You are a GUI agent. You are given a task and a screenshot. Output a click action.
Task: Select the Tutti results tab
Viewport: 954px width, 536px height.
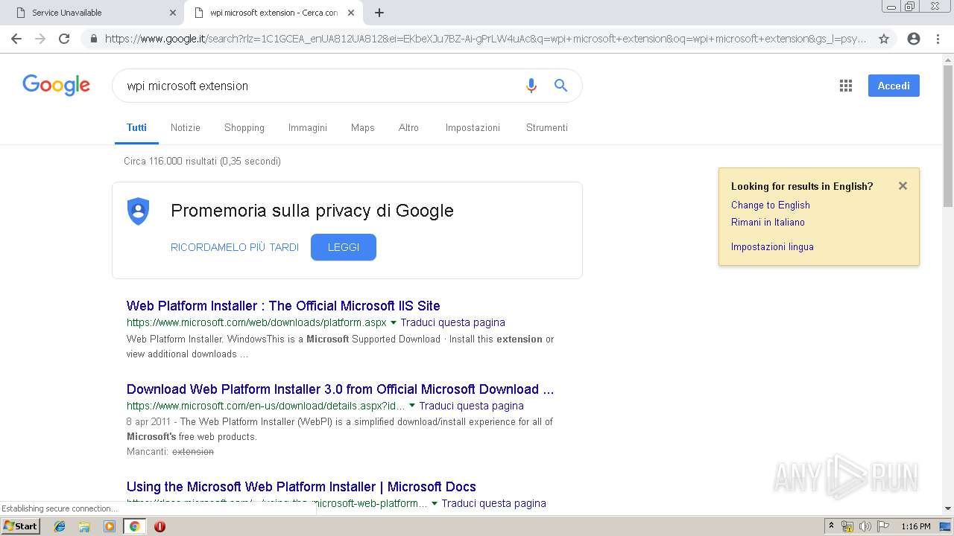pos(136,128)
